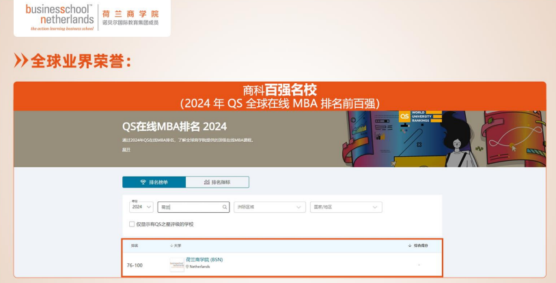Click the QS在线MBA排名 2024 heading
The height and width of the screenshot is (283, 556).
point(174,126)
